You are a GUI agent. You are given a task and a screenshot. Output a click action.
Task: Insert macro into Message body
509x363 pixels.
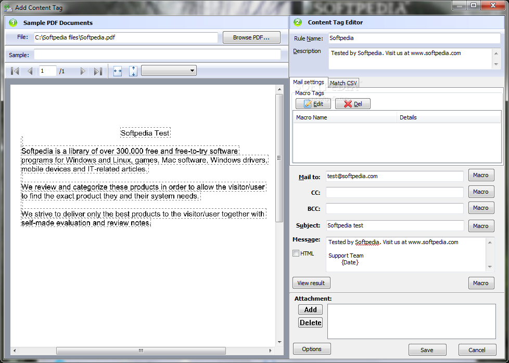(x=481, y=283)
